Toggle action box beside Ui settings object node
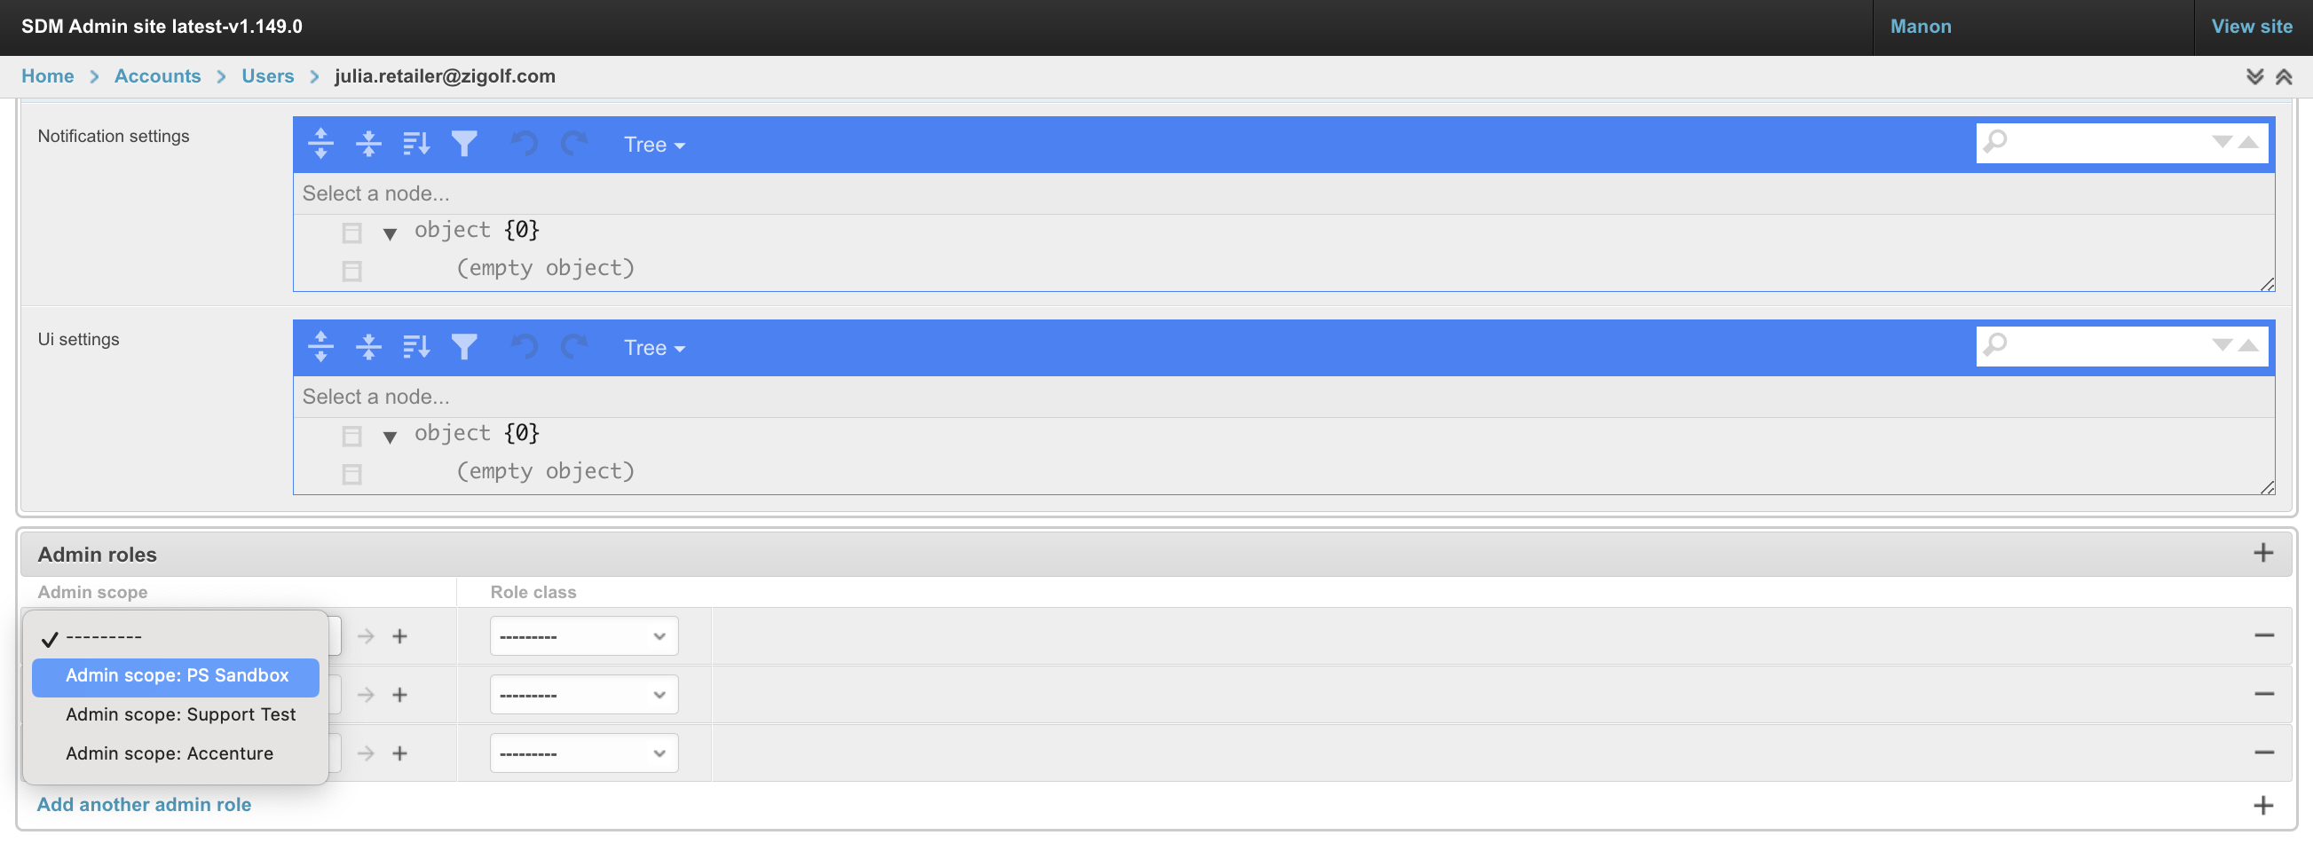This screenshot has height=859, width=2313. (x=352, y=436)
